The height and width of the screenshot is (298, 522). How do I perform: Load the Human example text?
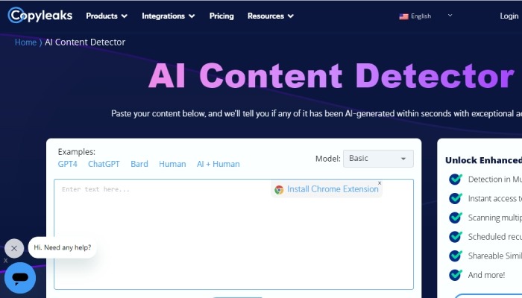(x=172, y=164)
